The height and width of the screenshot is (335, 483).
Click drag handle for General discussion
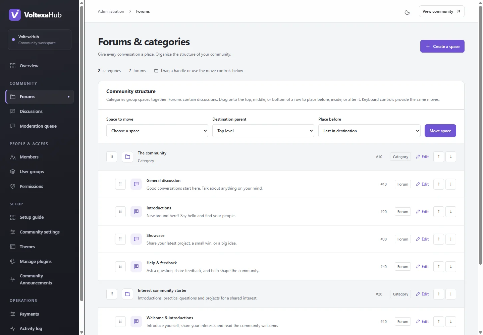click(x=120, y=184)
